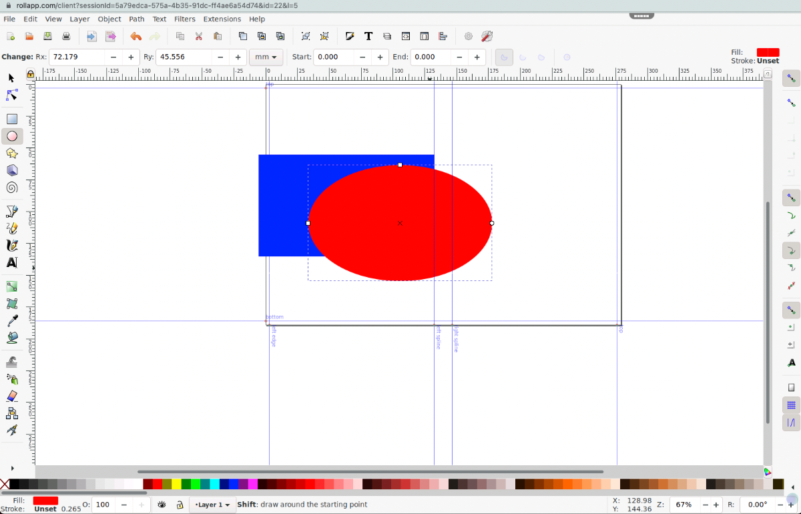
Task: Decrease the Start angle with minus
Action: (x=362, y=57)
